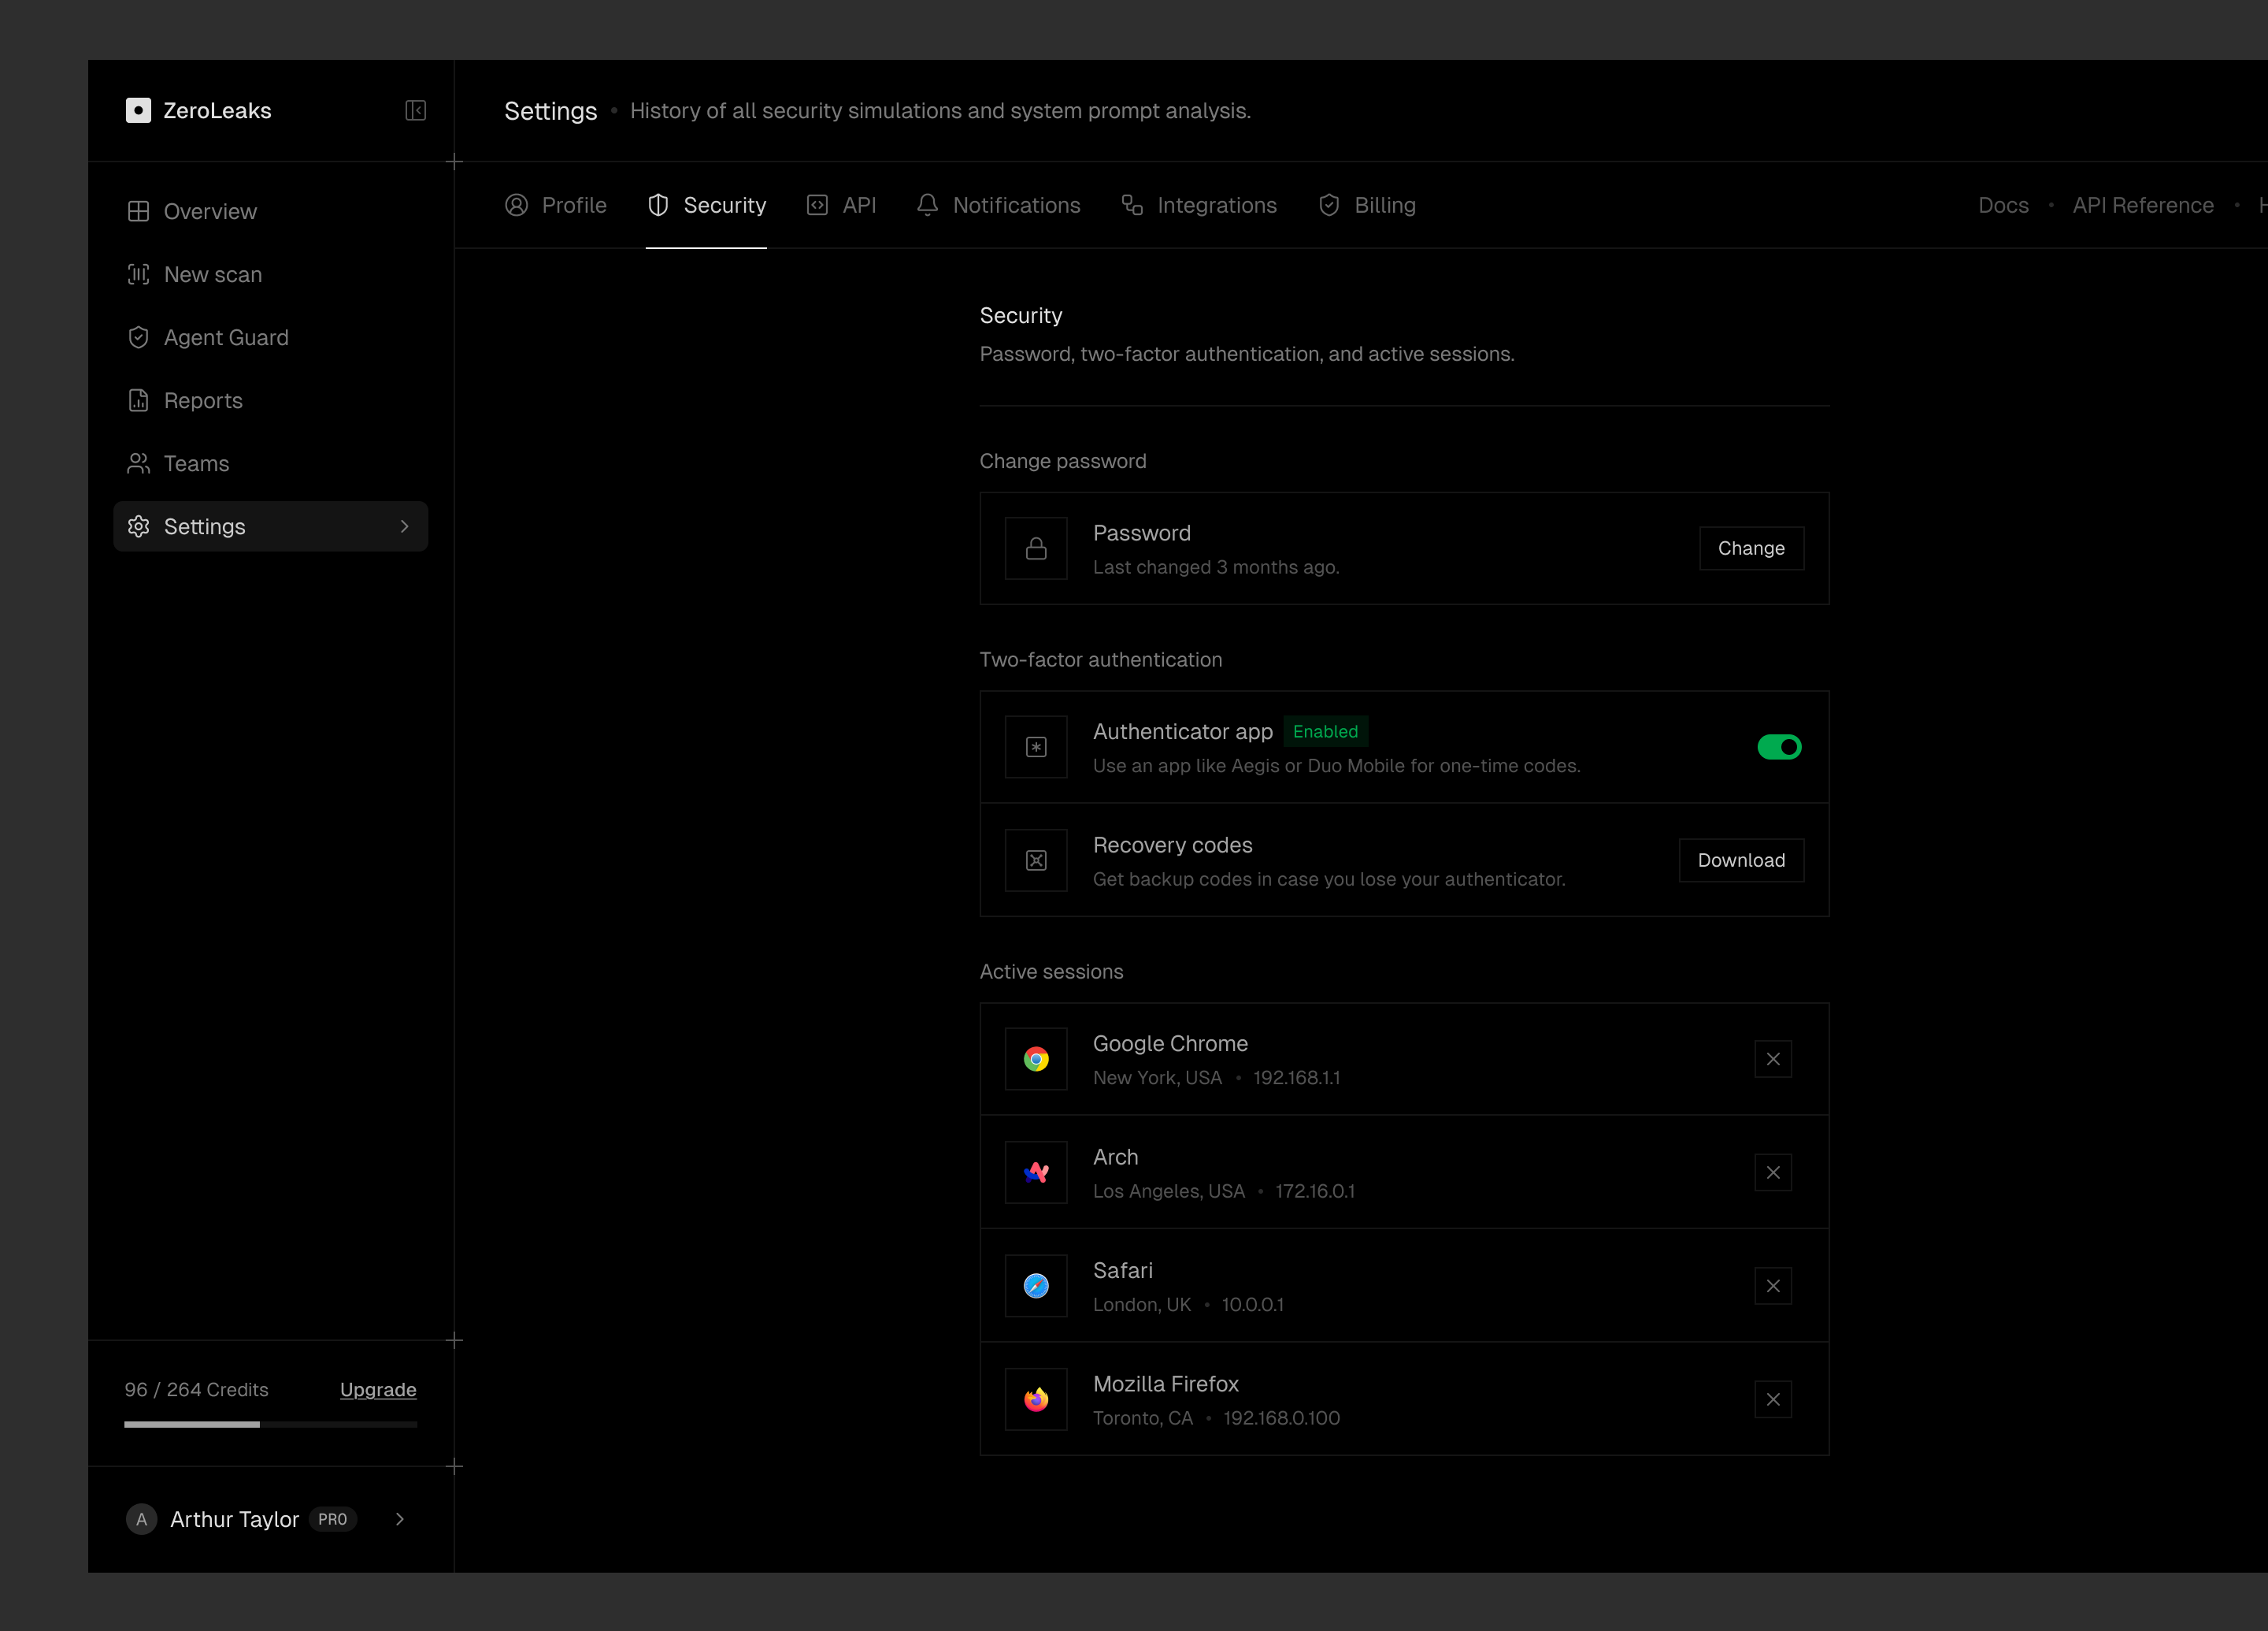This screenshot has width=2268, height=1631.
Task: Click the Security shield tab icon
Action: click(658, 205)
